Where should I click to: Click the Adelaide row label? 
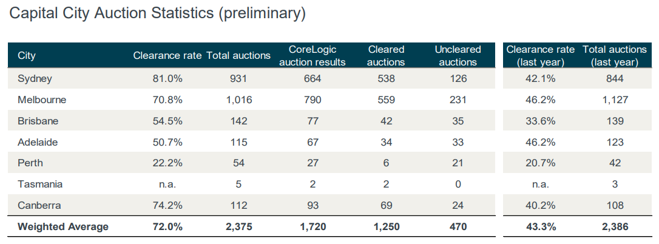38,142
